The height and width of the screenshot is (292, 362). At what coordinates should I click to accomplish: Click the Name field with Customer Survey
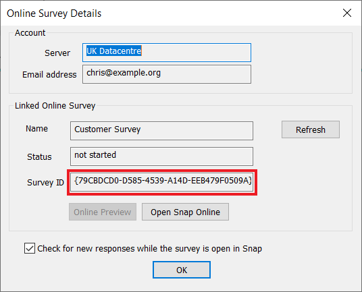click(161, 131)
